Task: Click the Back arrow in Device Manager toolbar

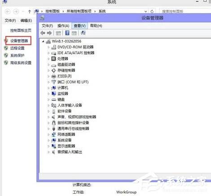Action: click(x=43, y=33)
